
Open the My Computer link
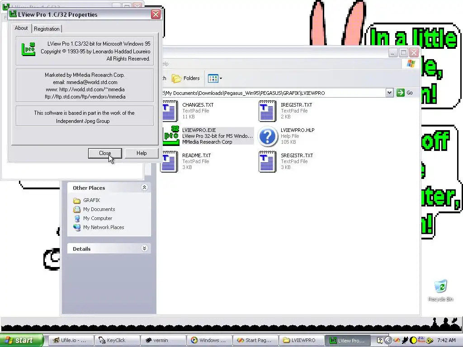click(98, 218)
